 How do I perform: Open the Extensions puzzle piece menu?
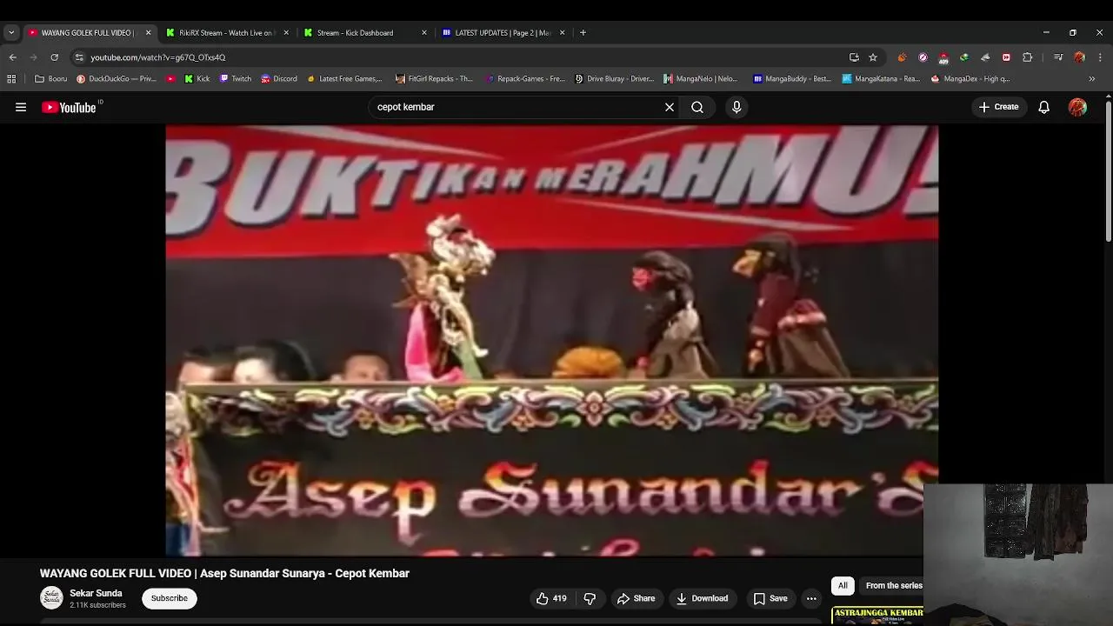[1028, 57]
